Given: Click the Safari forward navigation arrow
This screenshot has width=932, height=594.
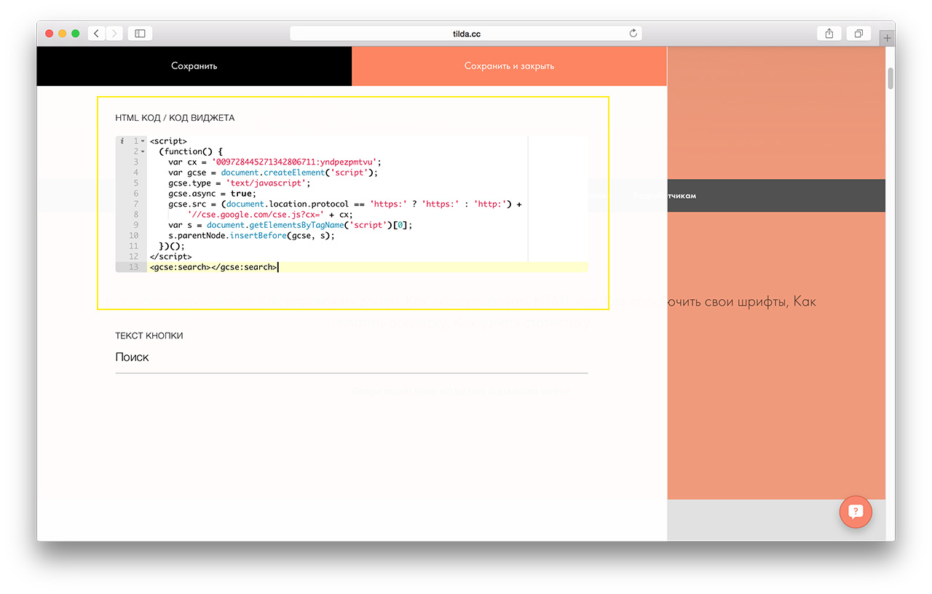Looking at the screenshot, I should click(x=115, y=33).
